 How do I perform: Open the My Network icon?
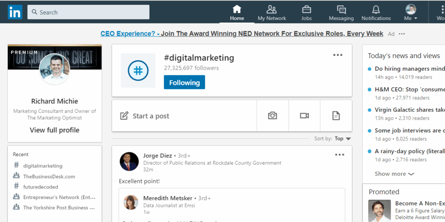272,10
